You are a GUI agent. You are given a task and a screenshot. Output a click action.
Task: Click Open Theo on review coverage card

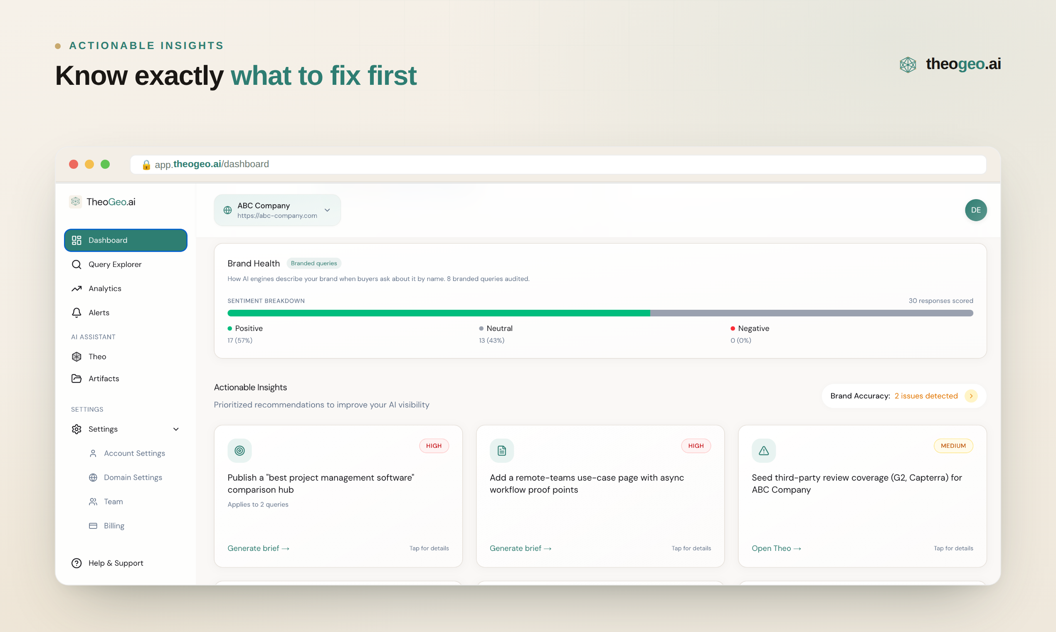(x=776, y=548)
